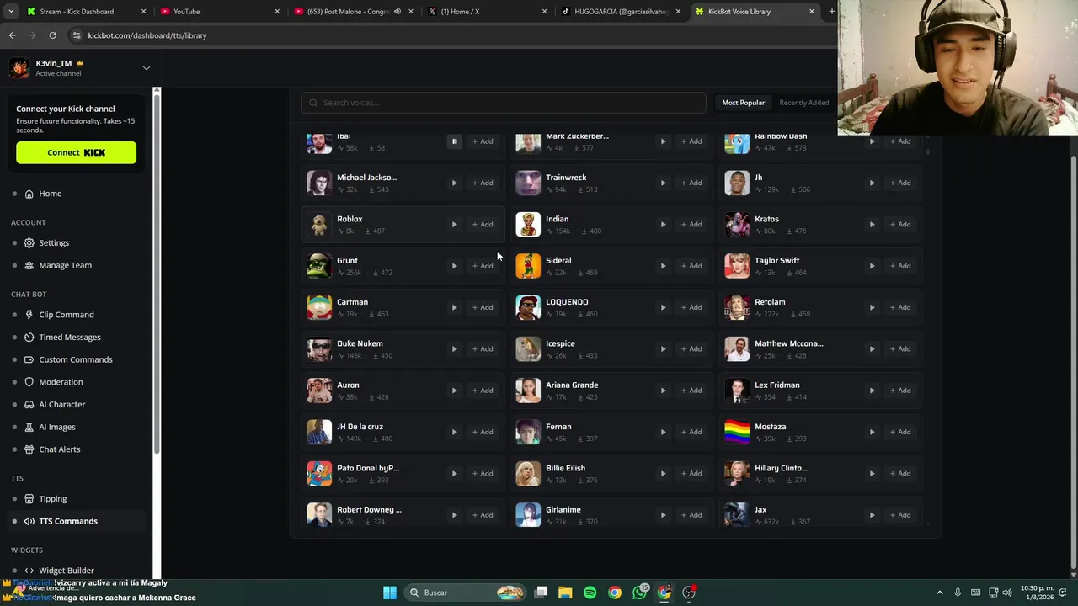This screenshot has width=1078, height=606.
Task: Open TTS Commands in the sidebar
Action: [67, 521]
